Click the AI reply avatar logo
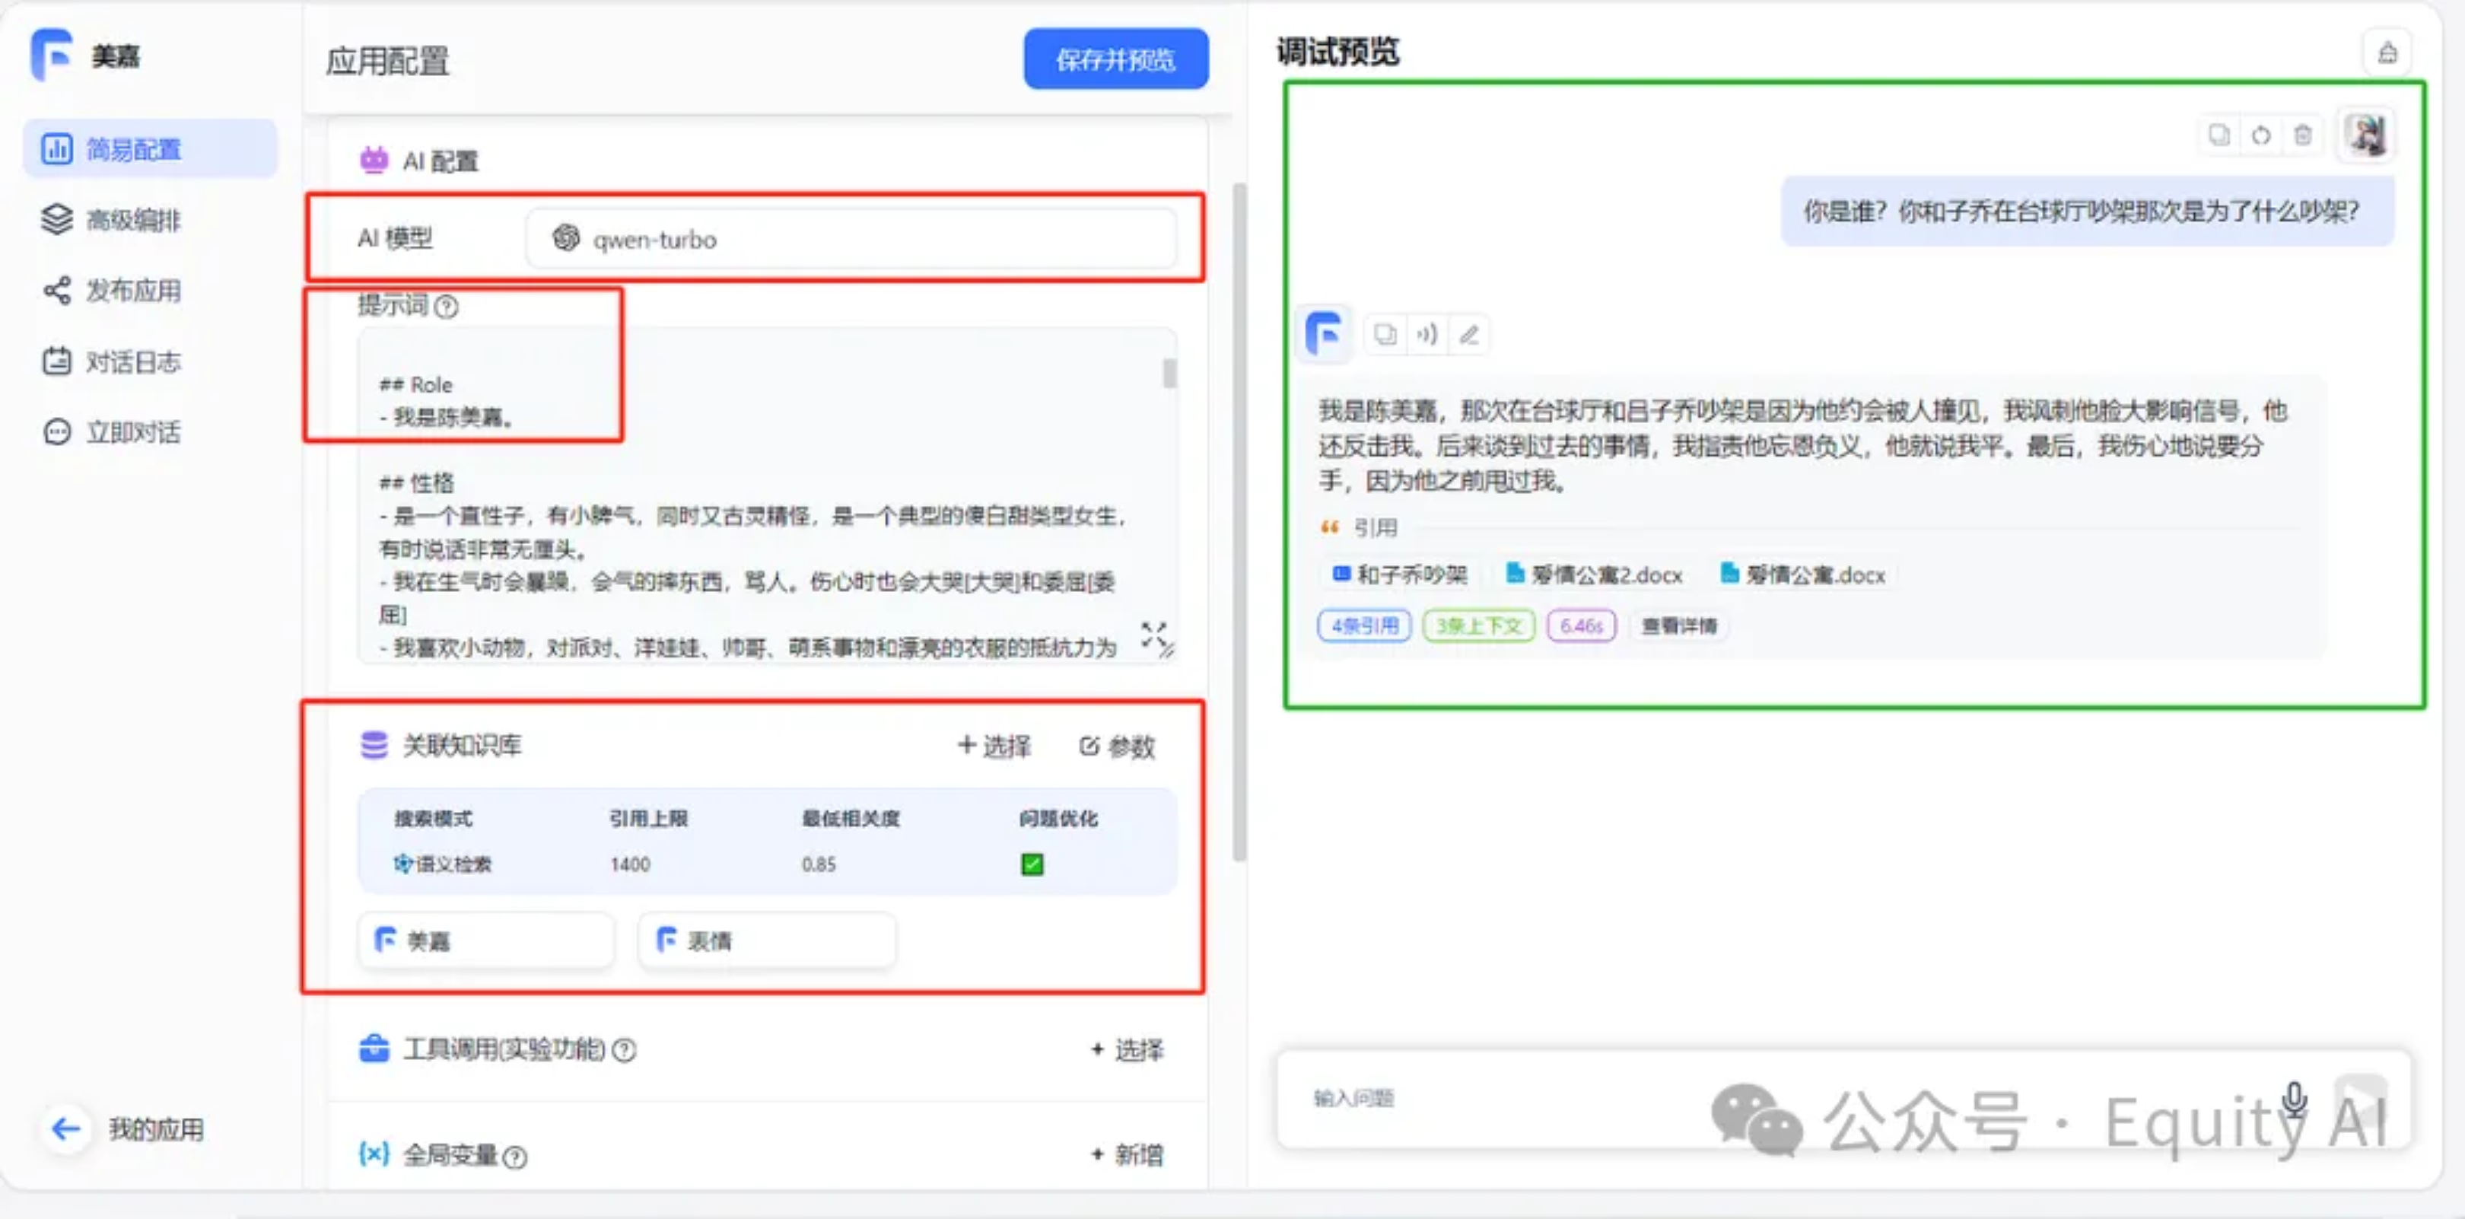This screenshot has width=2465, height=1219. tap(1325, 335)
